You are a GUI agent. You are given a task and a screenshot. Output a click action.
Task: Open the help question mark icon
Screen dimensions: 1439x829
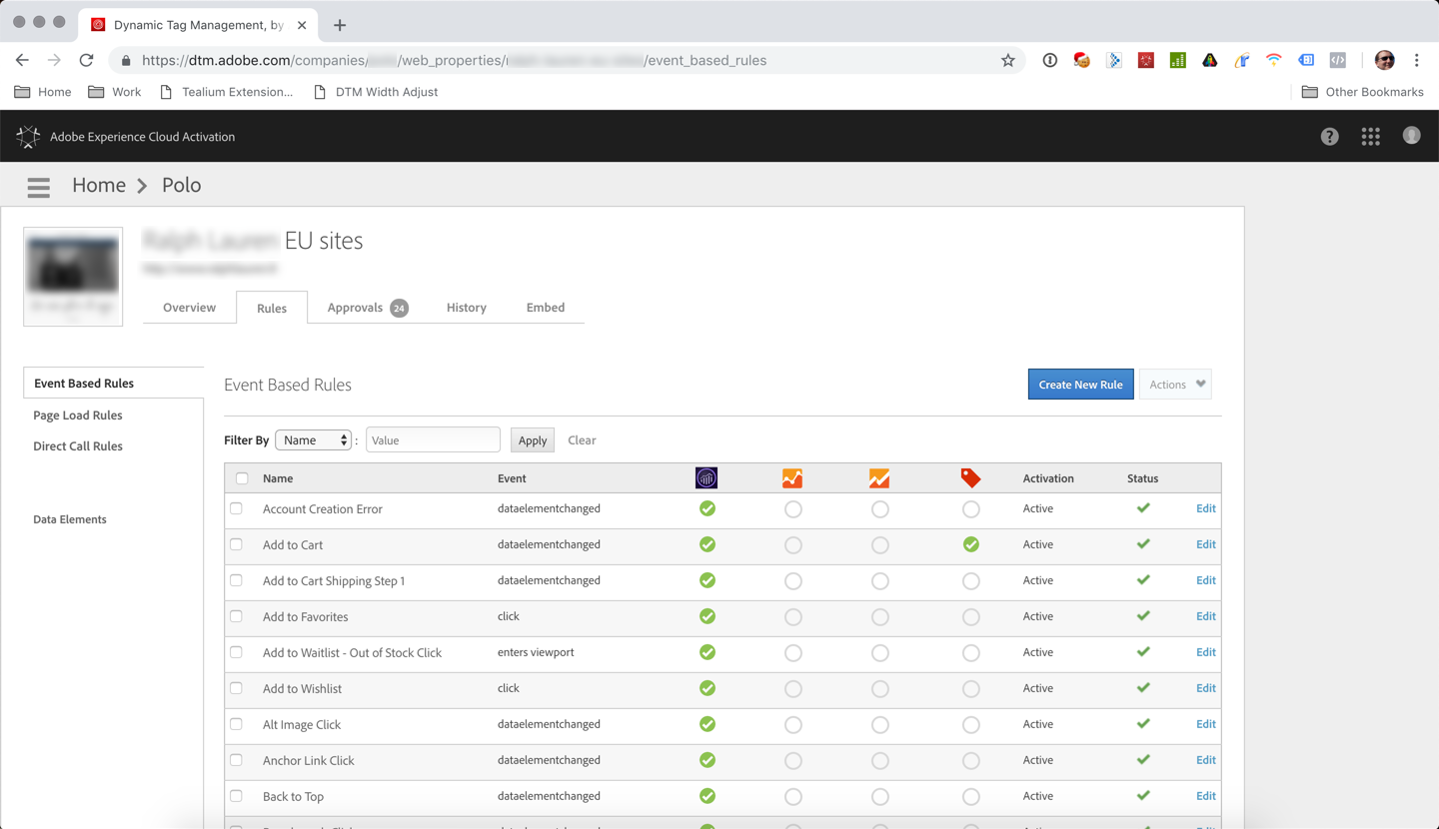point(1329,137)
